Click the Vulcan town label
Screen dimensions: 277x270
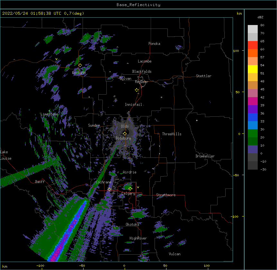174,254
